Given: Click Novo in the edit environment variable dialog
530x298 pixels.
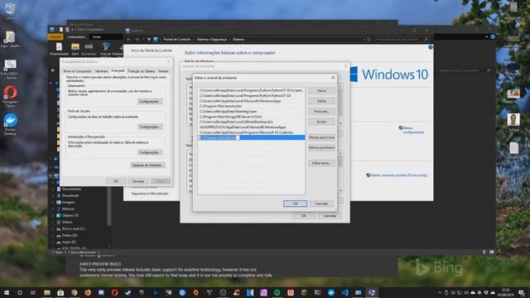Looking at the screenshot, I should click(x=321, y=90).
